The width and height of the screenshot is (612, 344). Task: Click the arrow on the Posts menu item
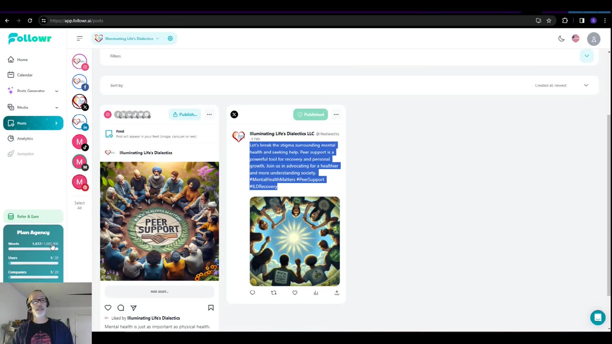56,123
